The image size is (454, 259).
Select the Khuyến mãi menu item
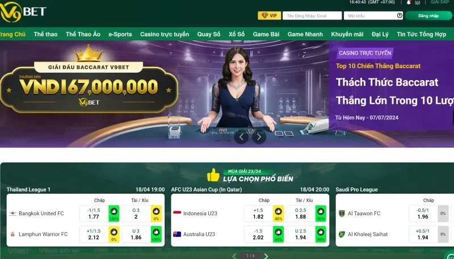[x=347, y=34]
